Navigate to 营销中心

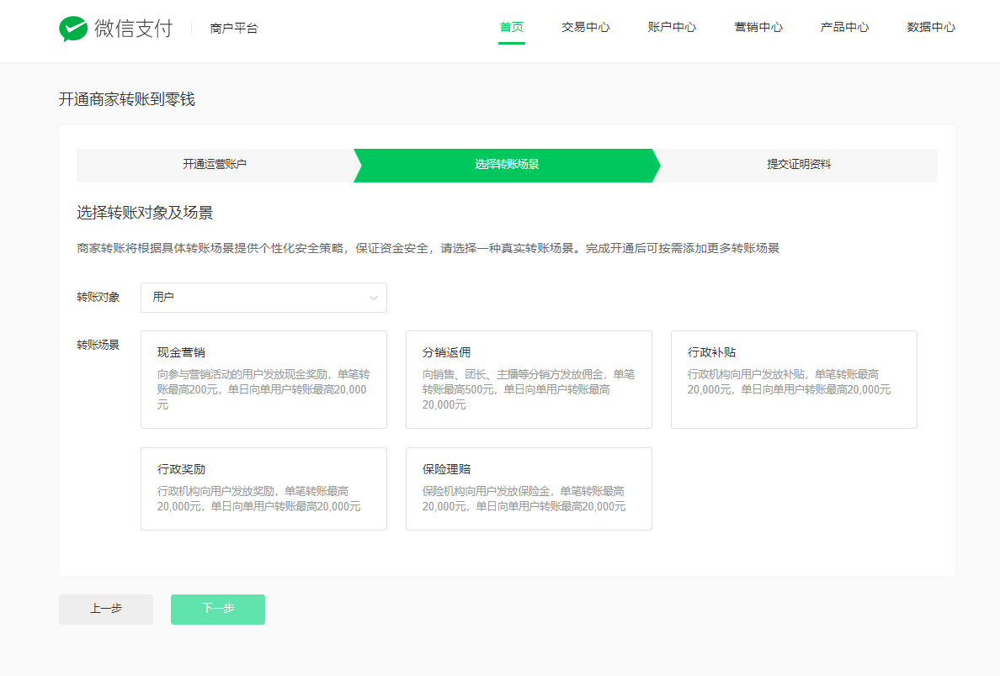point(758,28)
